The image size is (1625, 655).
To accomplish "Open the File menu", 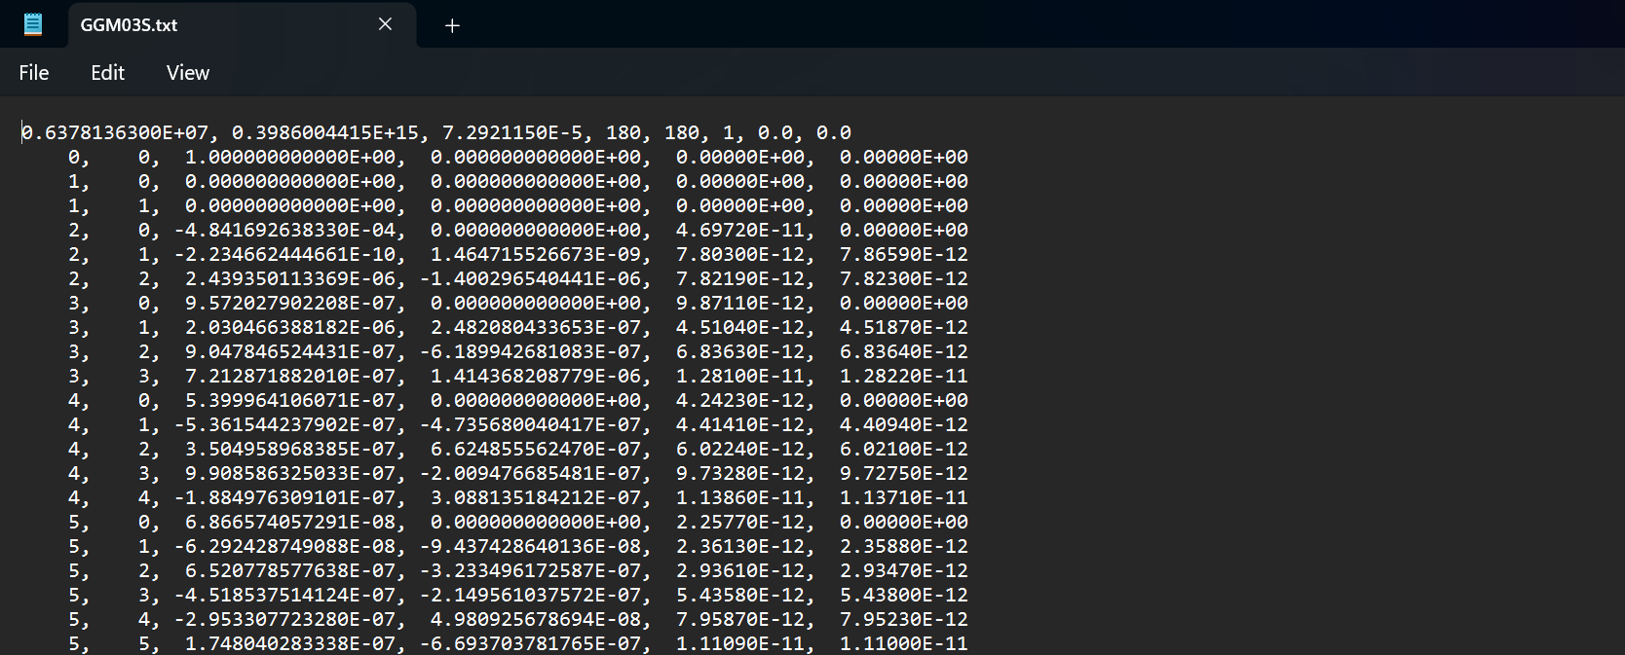I will point(34,73).
